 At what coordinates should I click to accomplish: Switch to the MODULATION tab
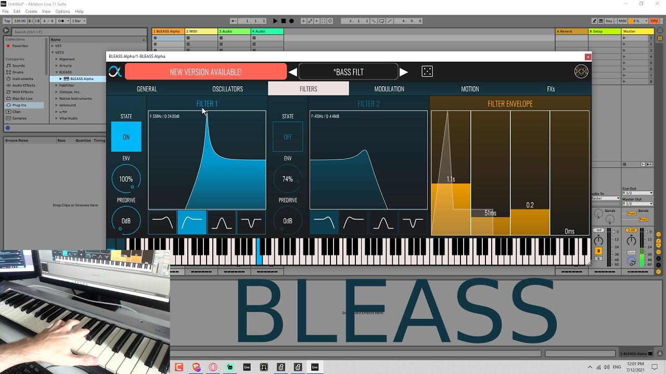pyautogui.click(x=389, y=89)
